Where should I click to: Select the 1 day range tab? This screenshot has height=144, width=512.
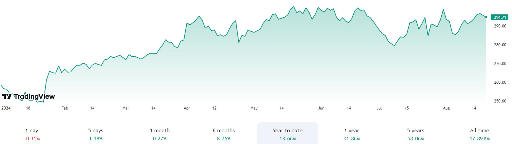pos(32,134)
